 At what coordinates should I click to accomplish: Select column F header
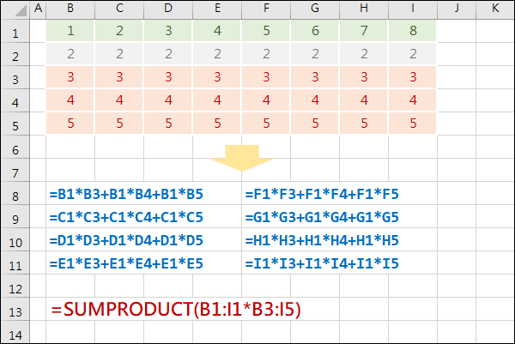(x=266, y=9)
